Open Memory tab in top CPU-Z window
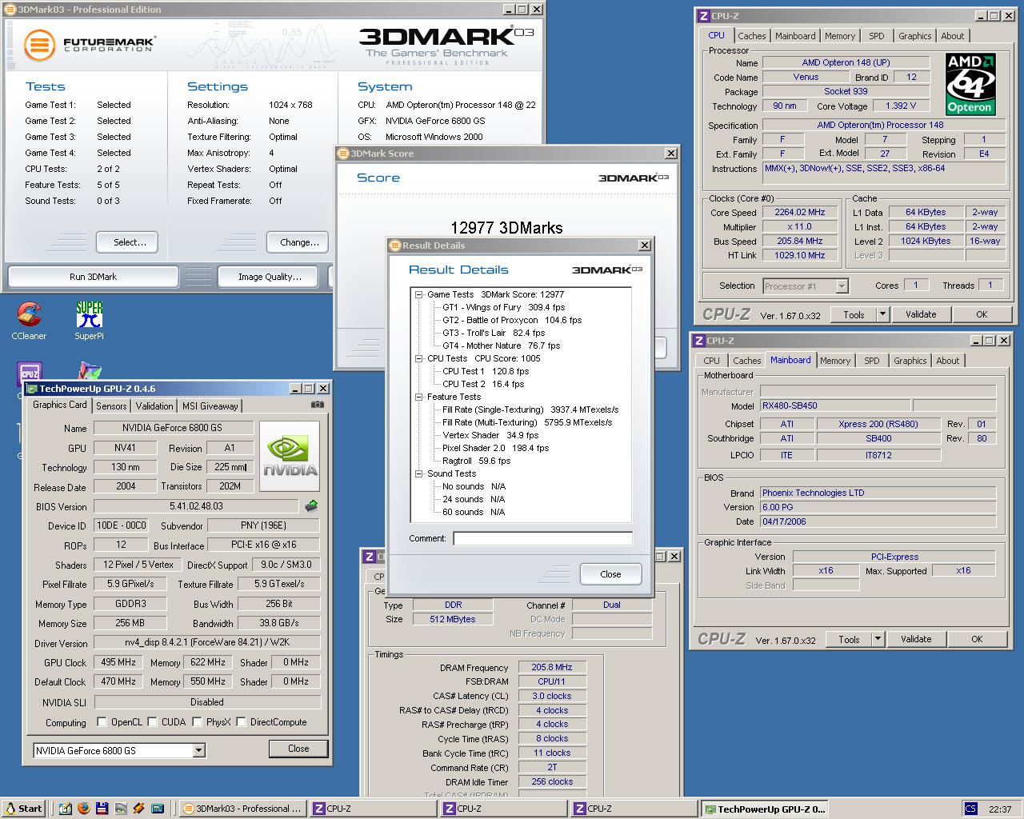 point(840,36)
